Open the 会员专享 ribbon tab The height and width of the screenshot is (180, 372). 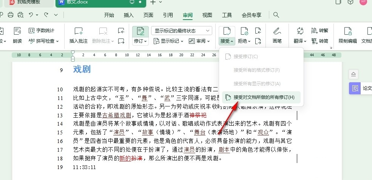[x=252, y=15]
